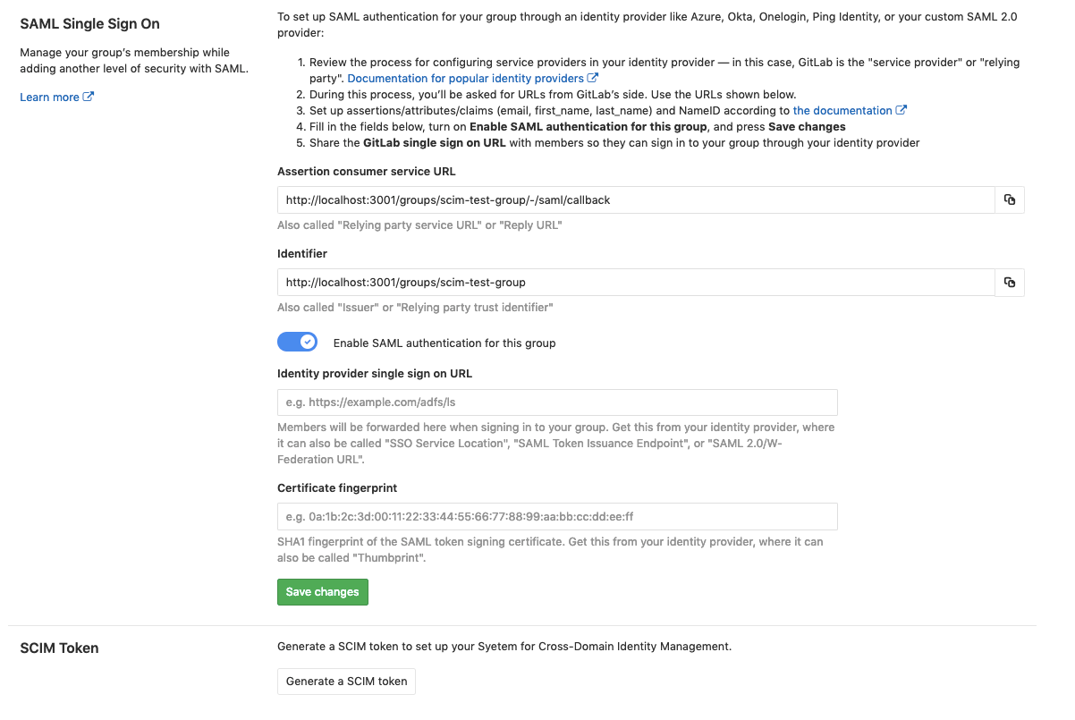Click into the Certificate fingerprint input
Screen dimensions: 1075x720
557,516
